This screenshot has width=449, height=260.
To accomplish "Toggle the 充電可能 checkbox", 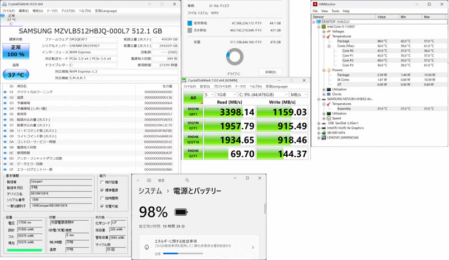I will click(x=102, y=206).
